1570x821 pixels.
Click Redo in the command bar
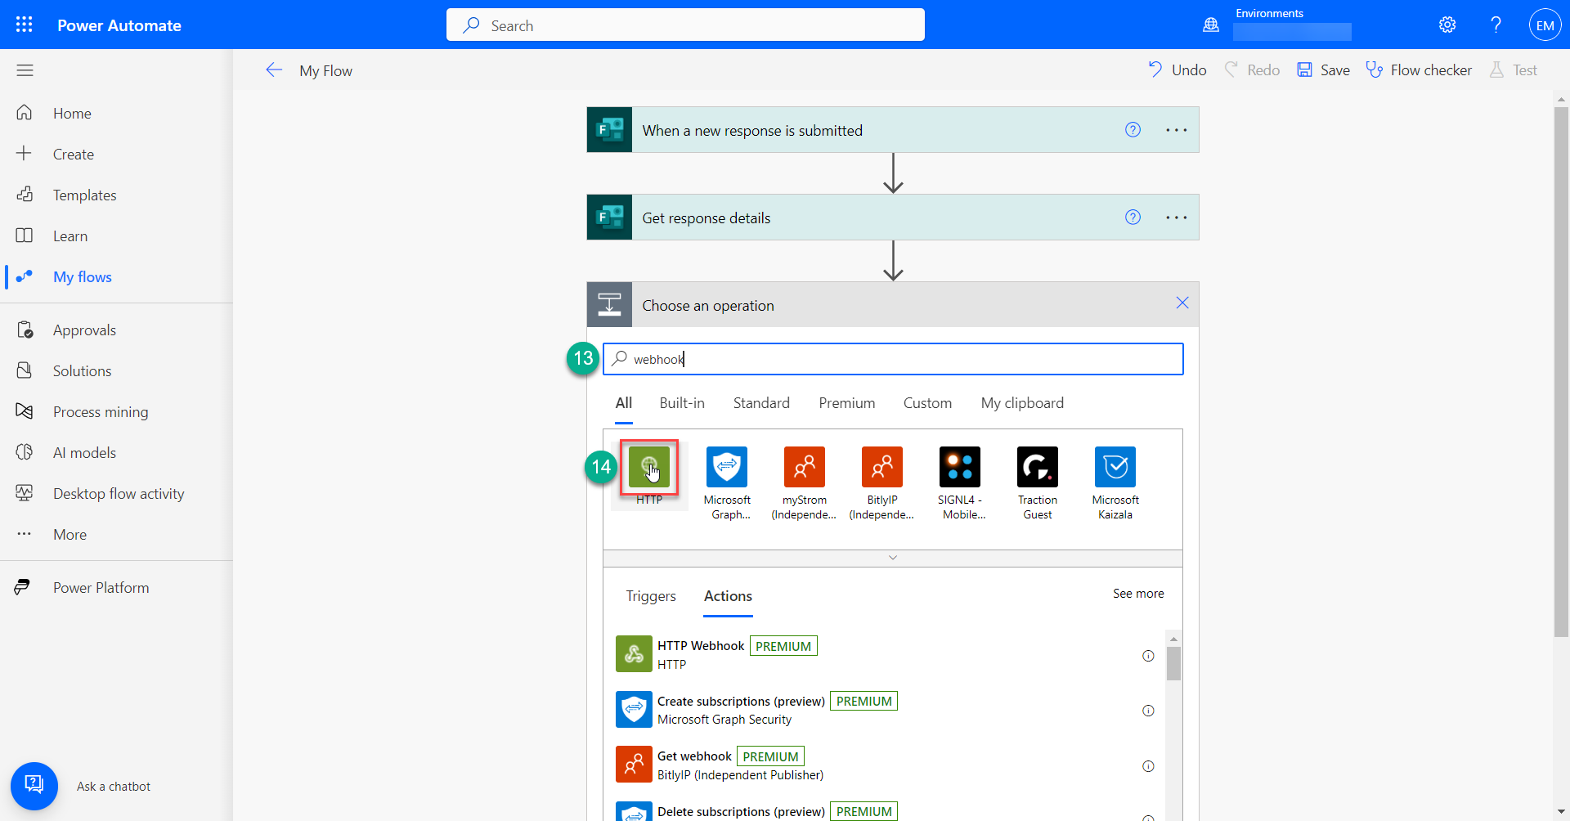click(1252, 70)
